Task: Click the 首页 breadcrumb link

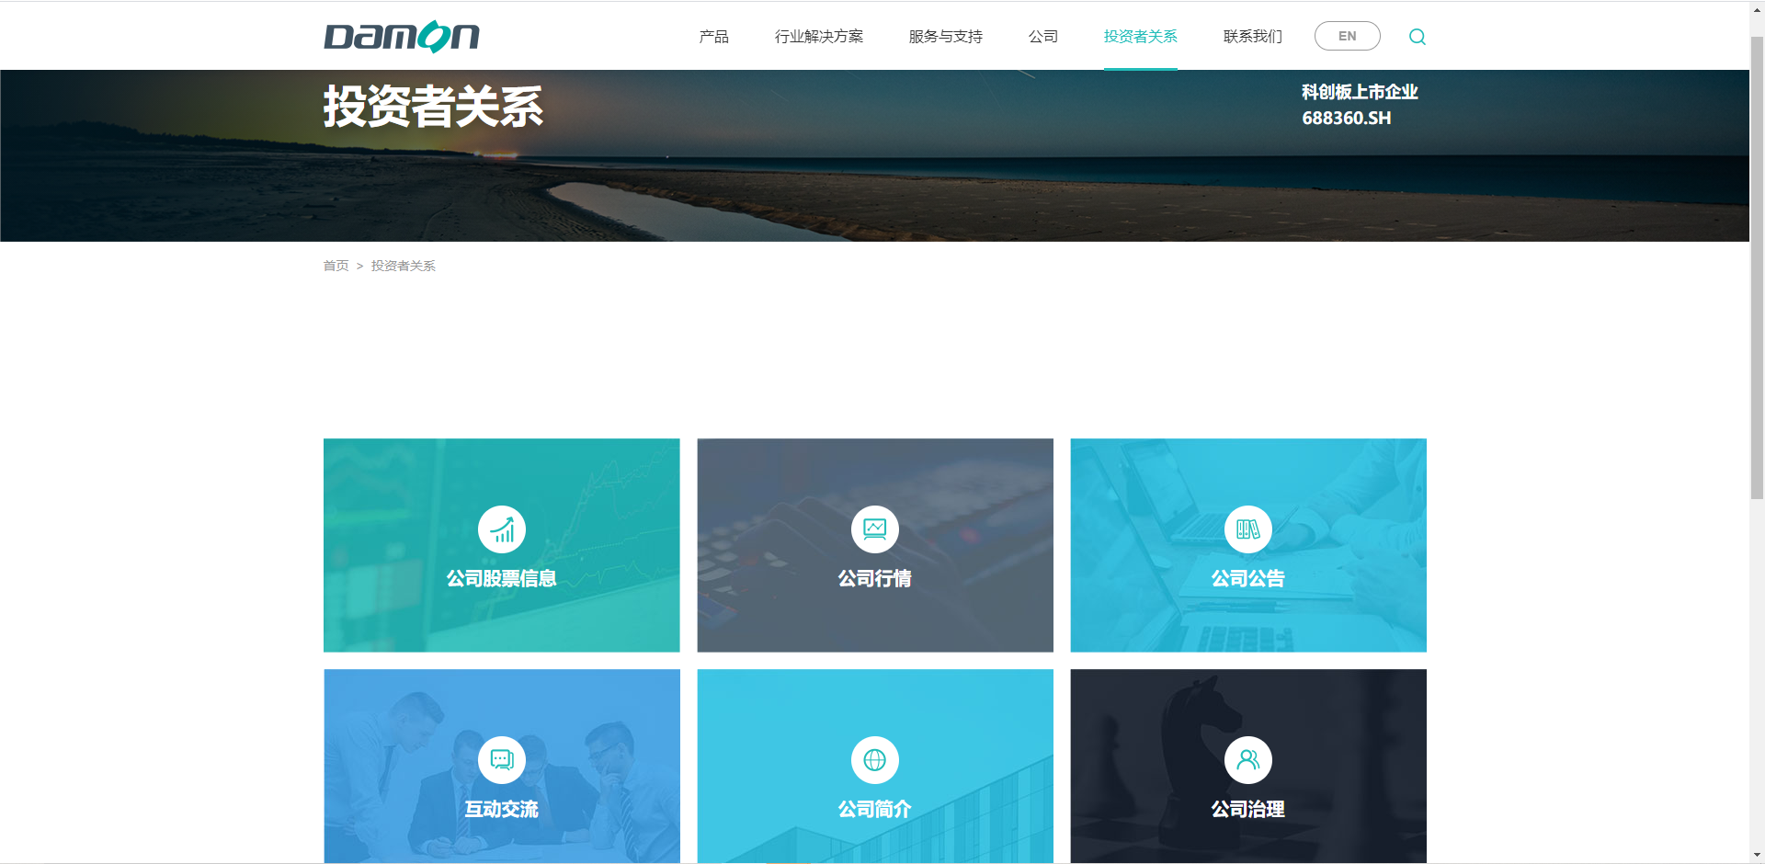Action: point(336,266)
